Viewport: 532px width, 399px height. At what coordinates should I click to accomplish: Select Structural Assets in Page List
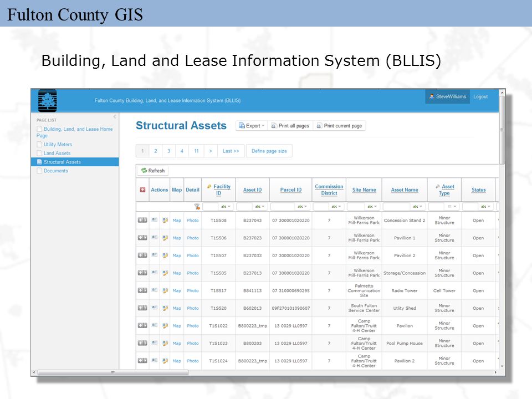75,162
